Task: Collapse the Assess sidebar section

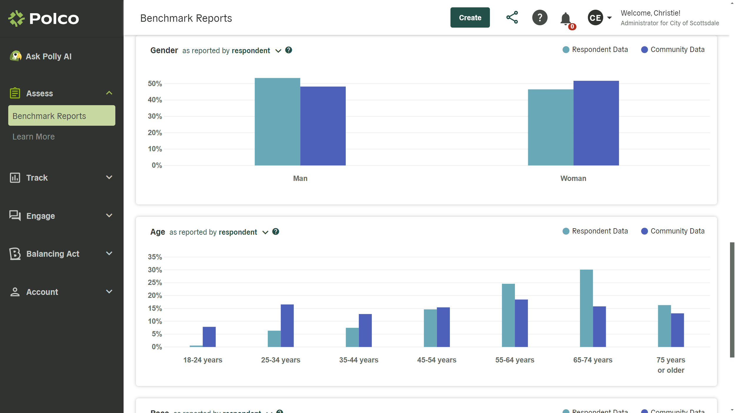Action: coord(109,93)
